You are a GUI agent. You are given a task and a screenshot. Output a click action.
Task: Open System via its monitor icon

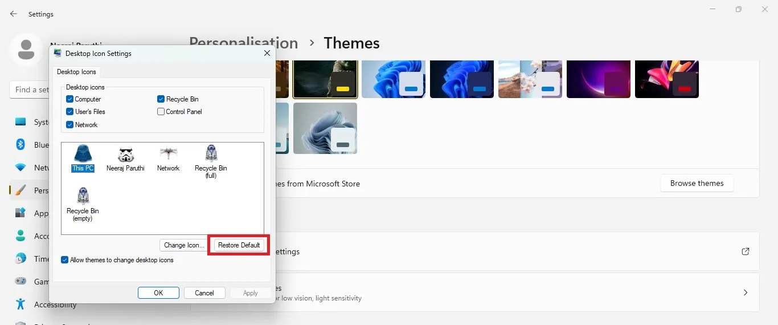pyautogui.click(x=21, y=122)
